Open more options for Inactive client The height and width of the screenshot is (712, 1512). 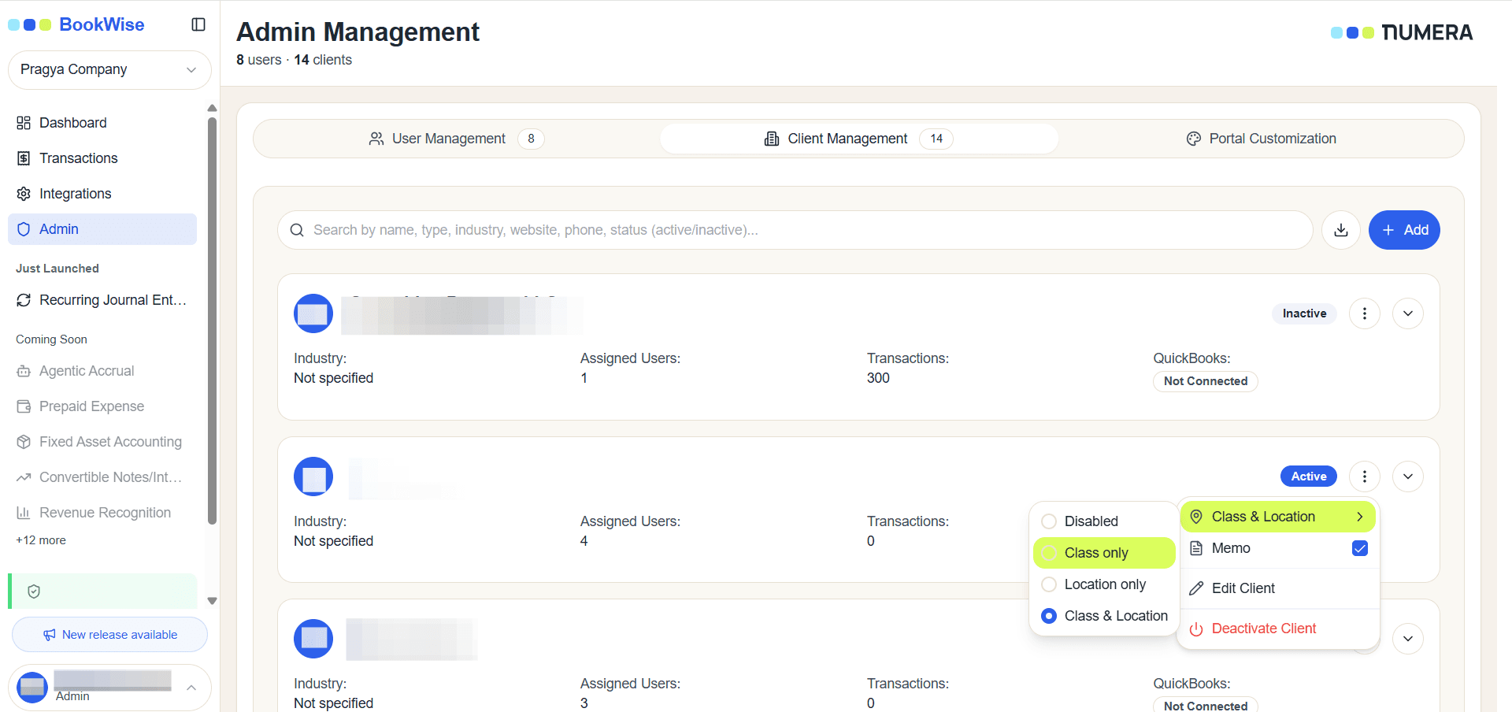[x=1365, y=313]
